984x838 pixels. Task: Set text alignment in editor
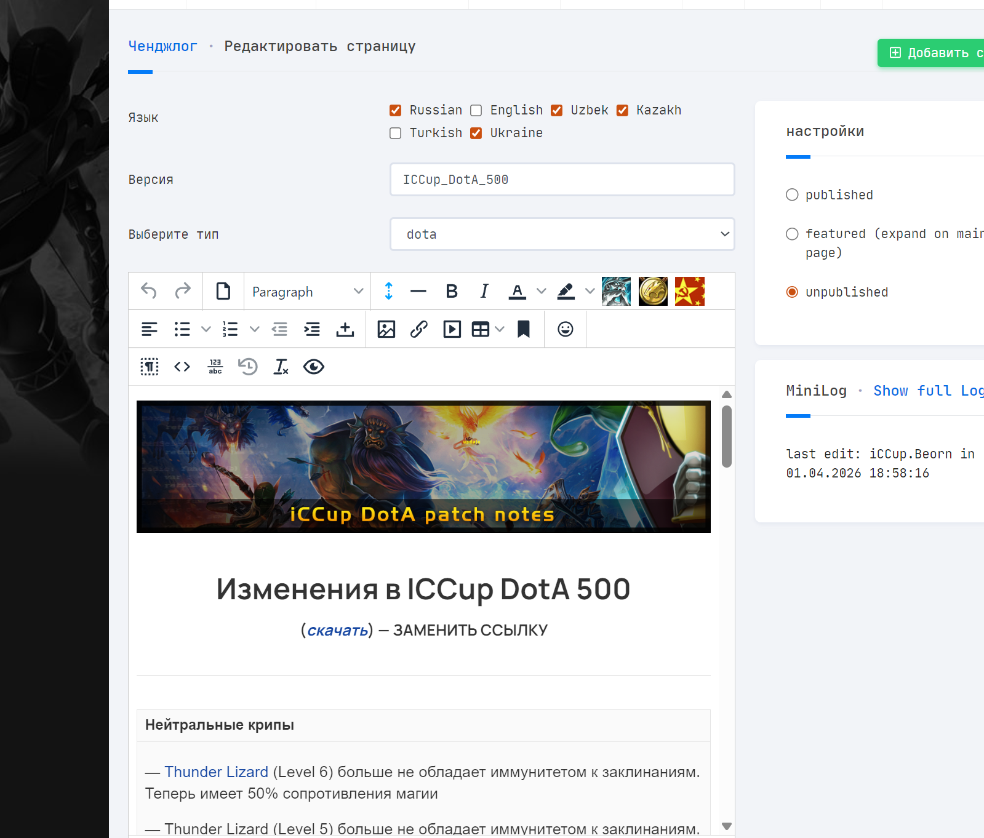[150, 329]
